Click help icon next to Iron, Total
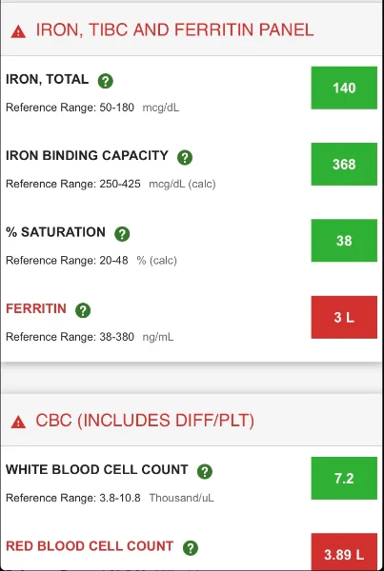This screenshot has height=571, width=384. click(106, 81)
